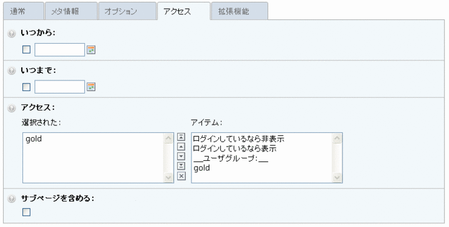
Task: Move selected item down one position
Action: tap(181, 157)
